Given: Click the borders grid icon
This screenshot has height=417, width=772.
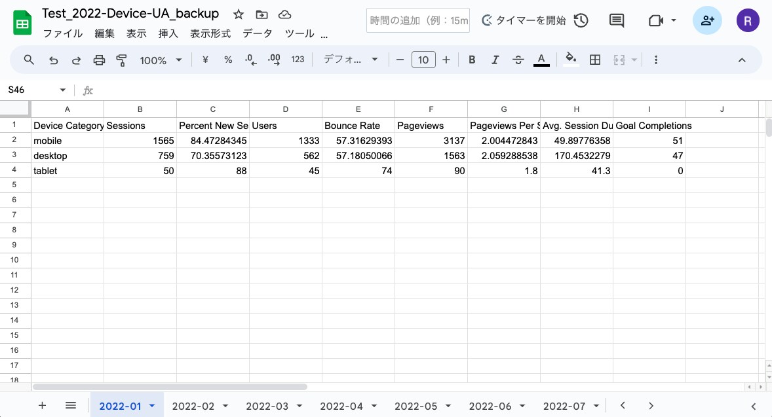Looking at the screenshot, I should (595, 60).
